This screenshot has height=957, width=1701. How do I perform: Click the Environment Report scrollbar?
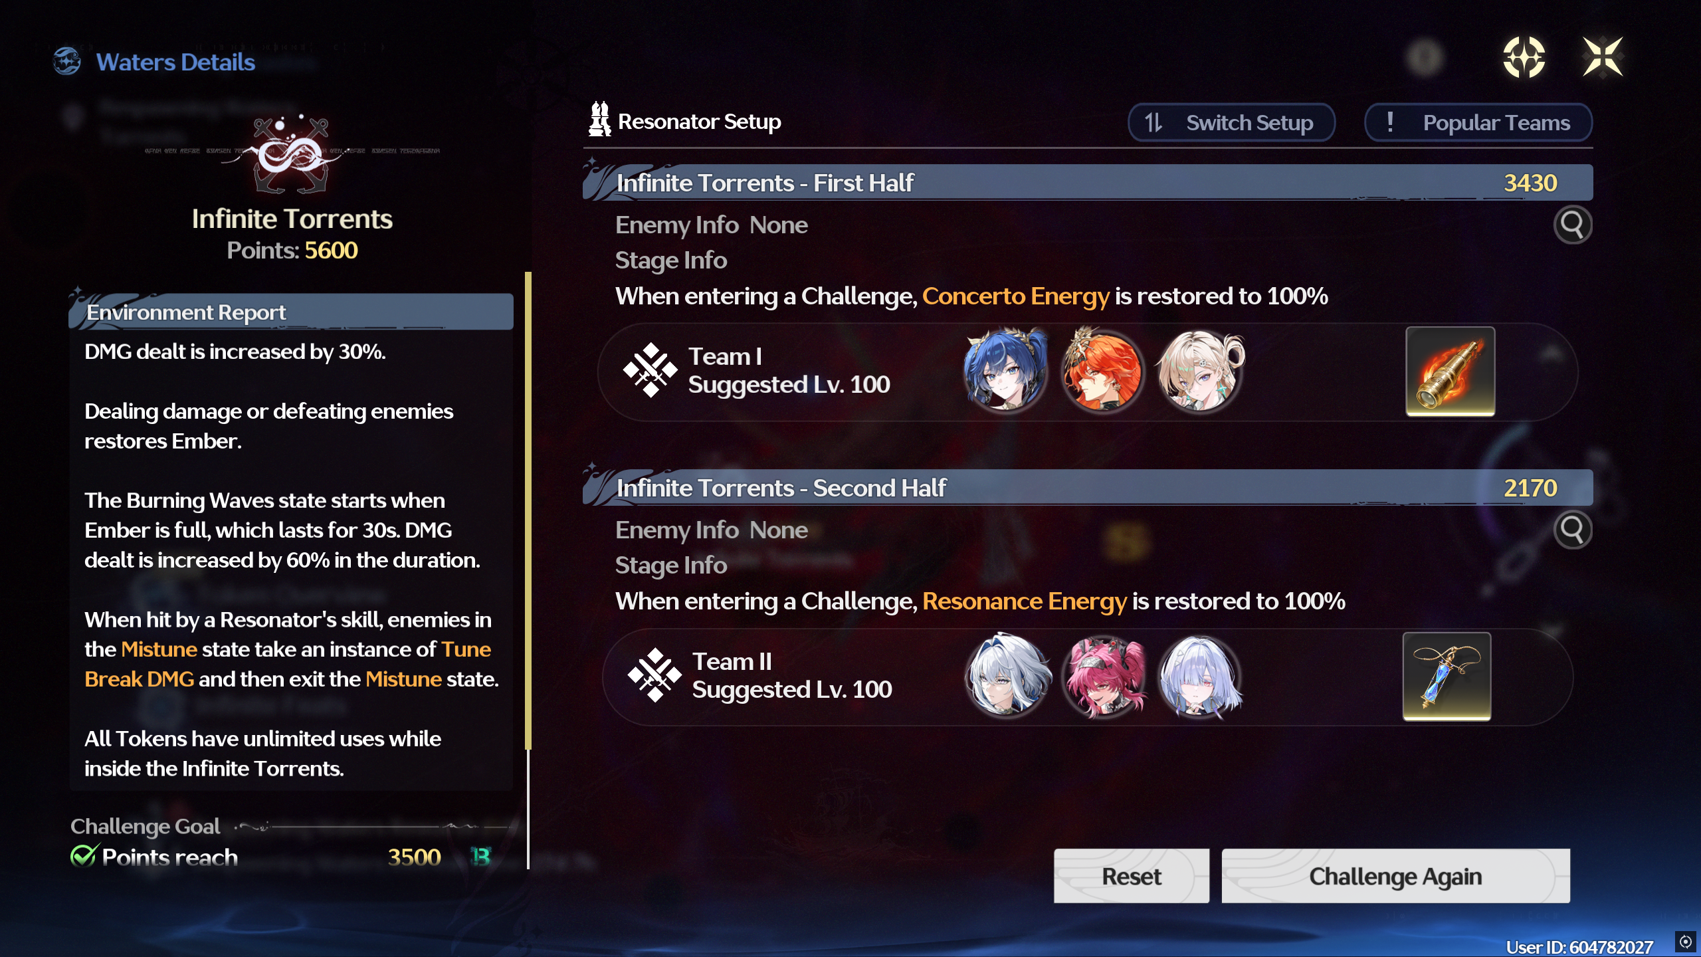pos(528,510)
